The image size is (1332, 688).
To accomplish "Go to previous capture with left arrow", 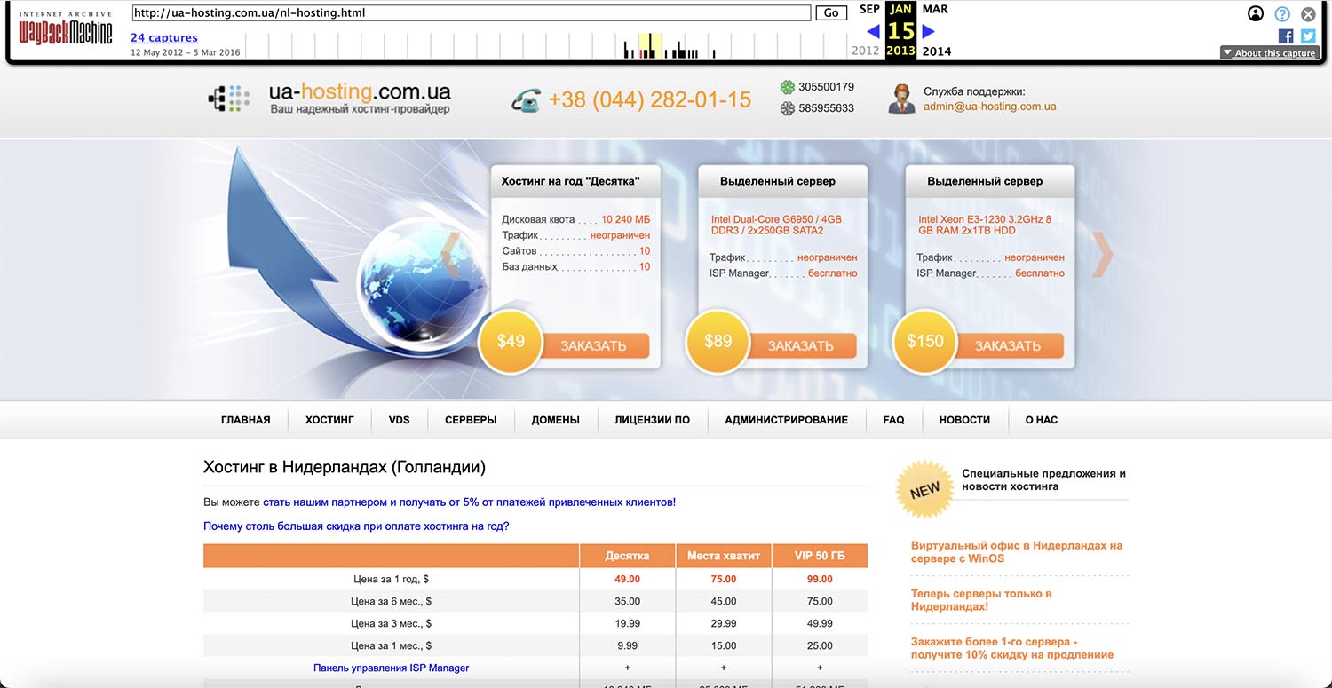I will pos(873,32).
